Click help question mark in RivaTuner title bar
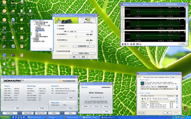Screen dimensions: 191x119 [178, 73]
